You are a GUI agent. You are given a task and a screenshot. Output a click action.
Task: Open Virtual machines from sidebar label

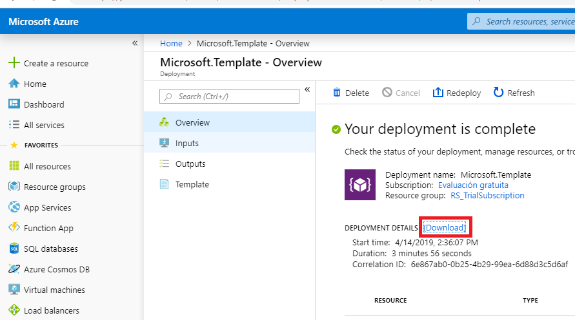(x=54, y=290)
